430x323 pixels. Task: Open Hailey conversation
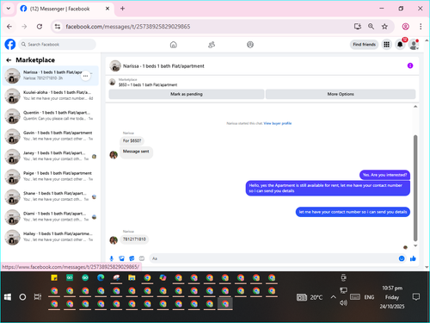click(x=51, y=237)
